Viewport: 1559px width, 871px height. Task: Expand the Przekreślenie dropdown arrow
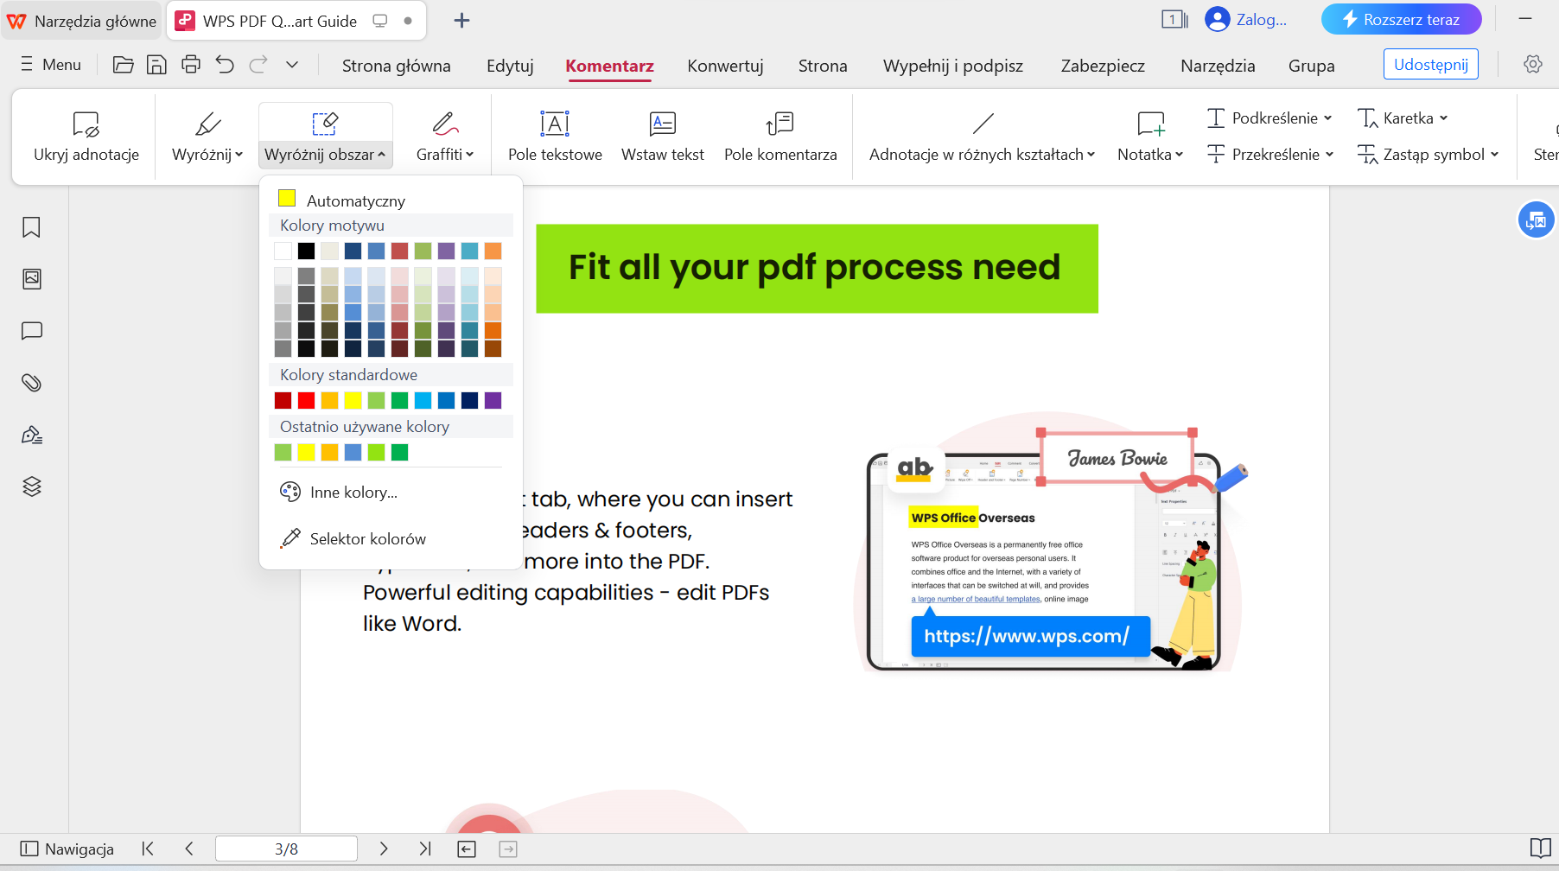[1330, 155]
